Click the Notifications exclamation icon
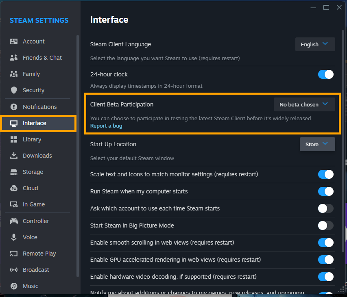 click(14, 107)
